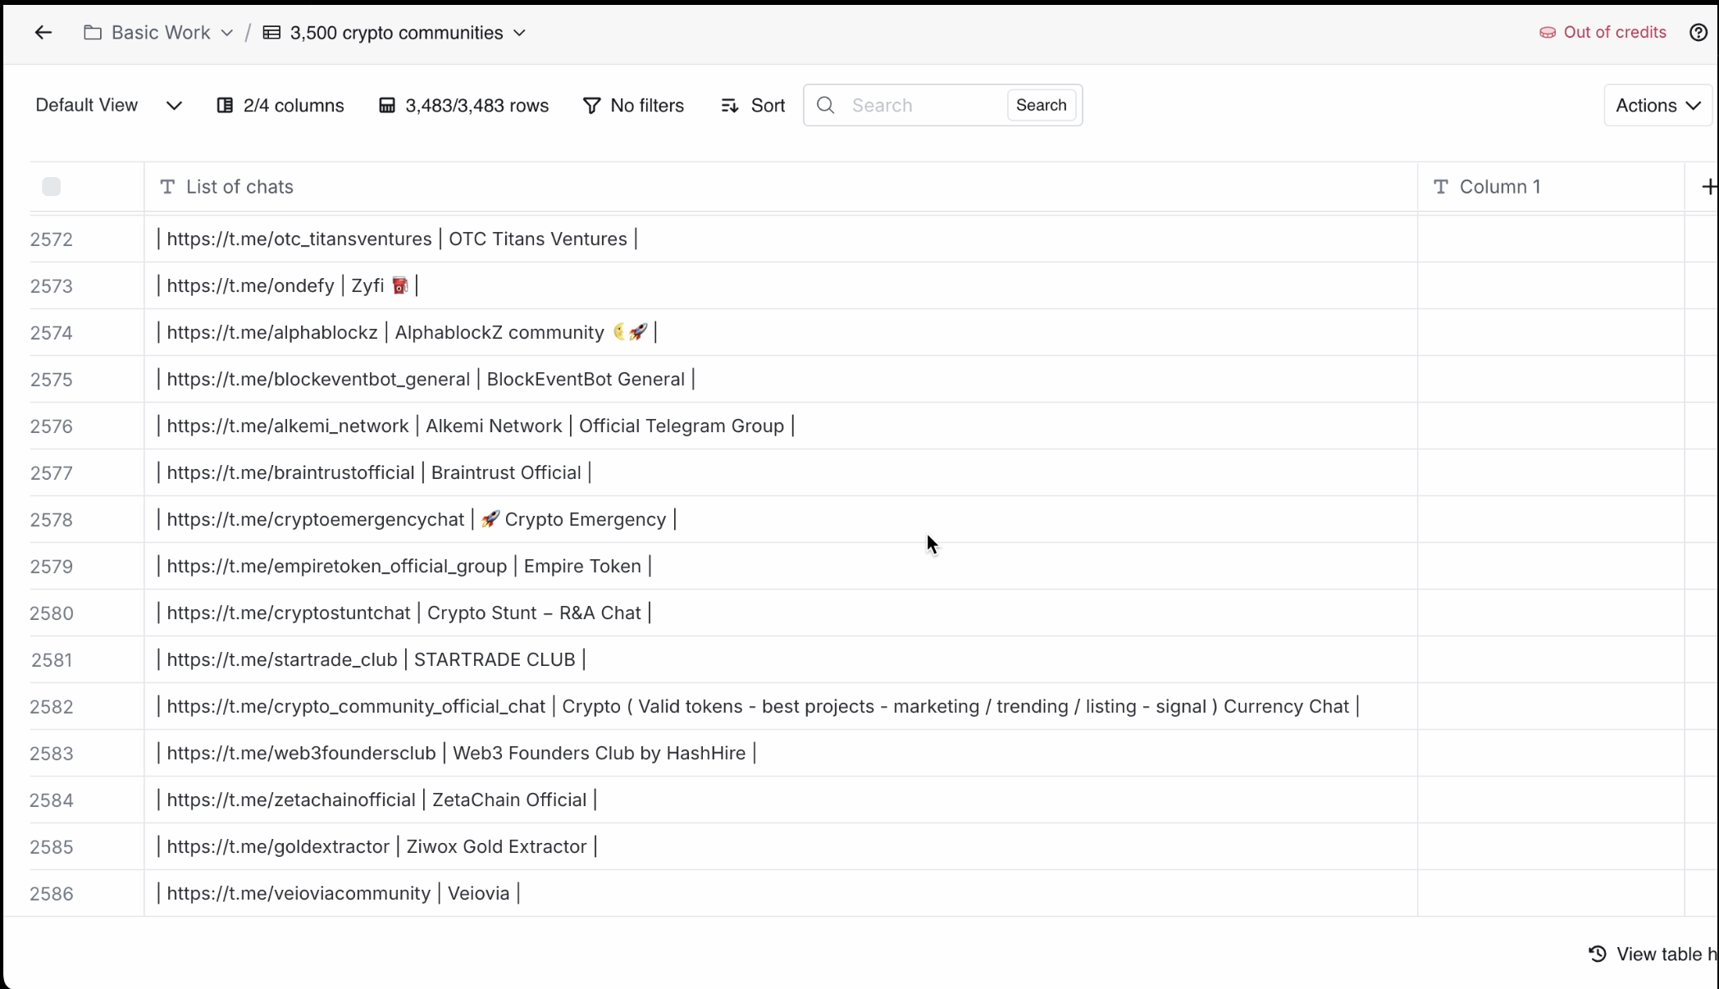Screen dimensions: 1719x989
Task: Select the crypto_community_official_chat cell
Action: 781,707
